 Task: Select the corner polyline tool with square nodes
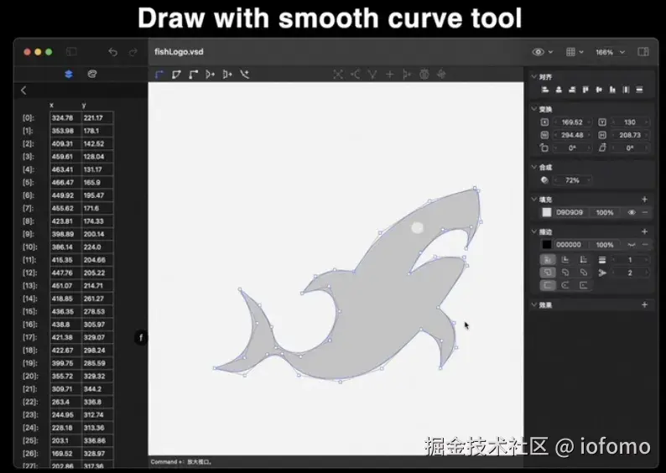[193, 75]
